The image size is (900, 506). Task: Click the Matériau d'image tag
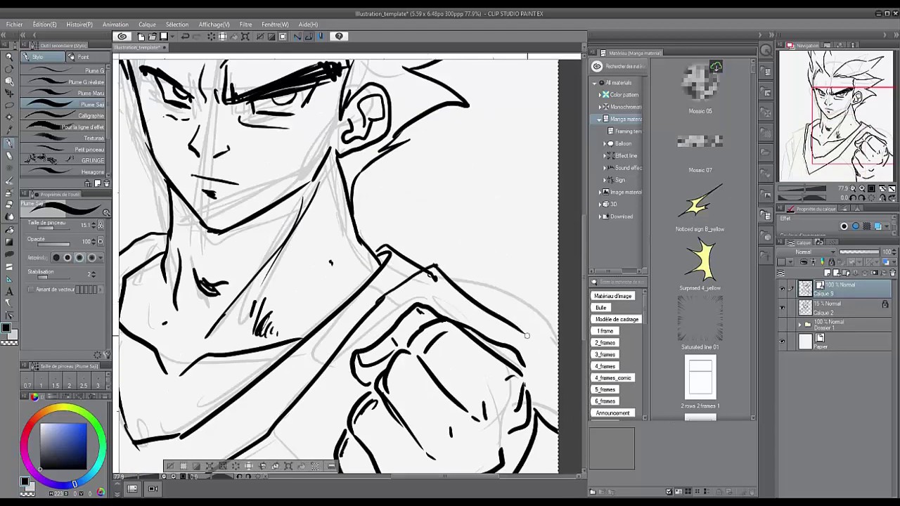point(613,296)
